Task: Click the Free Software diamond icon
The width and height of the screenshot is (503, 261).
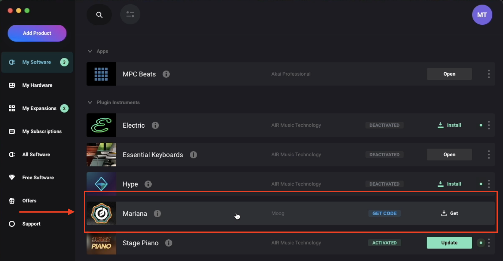Action: click(x=12, y=177)
